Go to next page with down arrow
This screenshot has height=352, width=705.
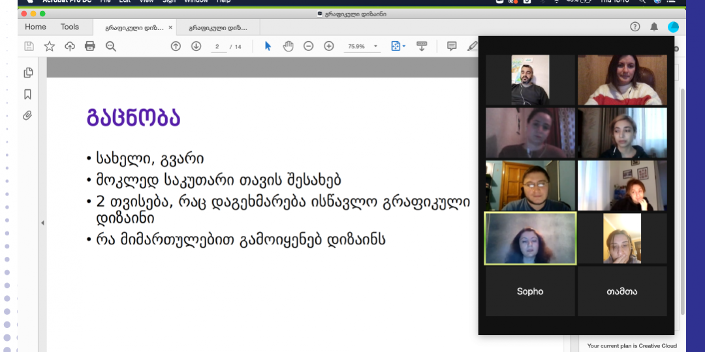point(196,46)
